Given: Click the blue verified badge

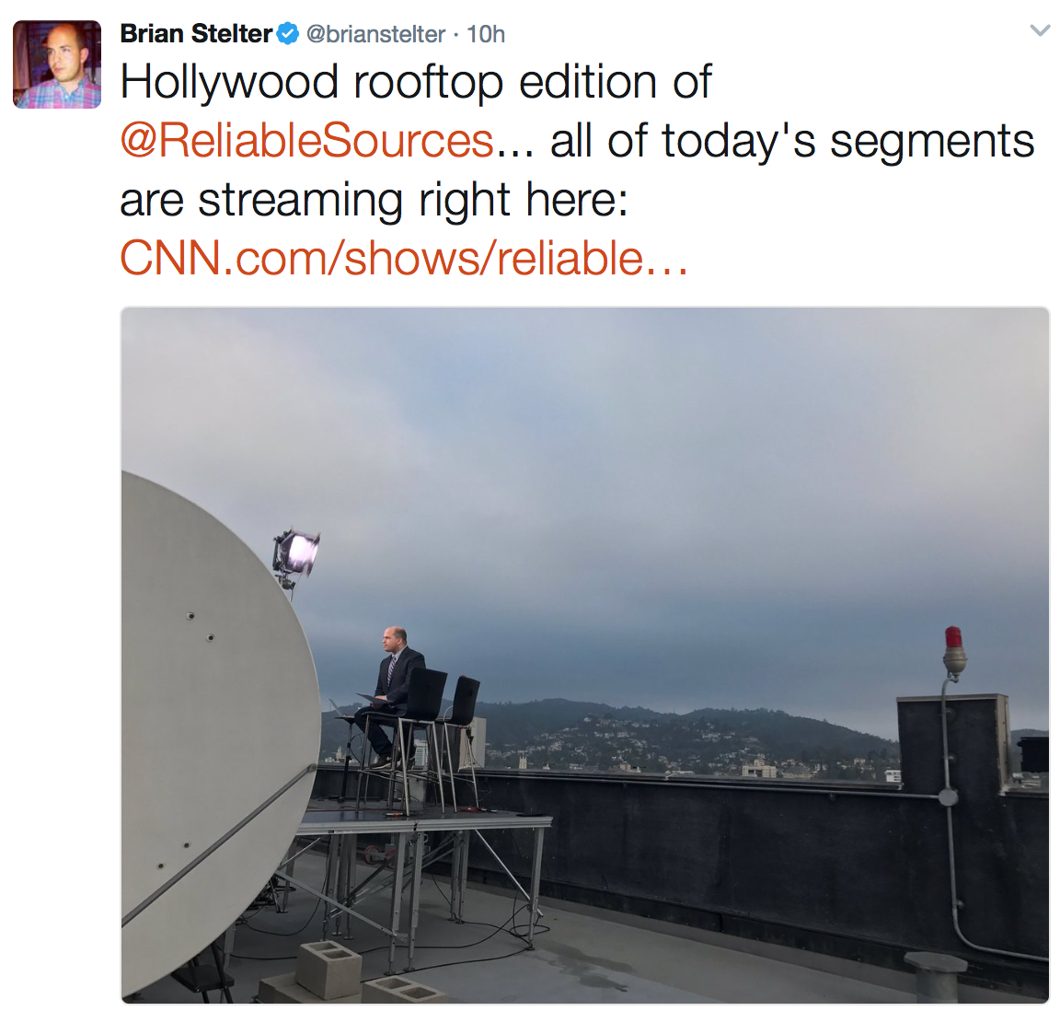Looking at the screenshot, I should coord(288,33).
